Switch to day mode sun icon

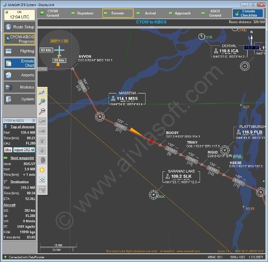pyautogui.click(x=42, y=170)
